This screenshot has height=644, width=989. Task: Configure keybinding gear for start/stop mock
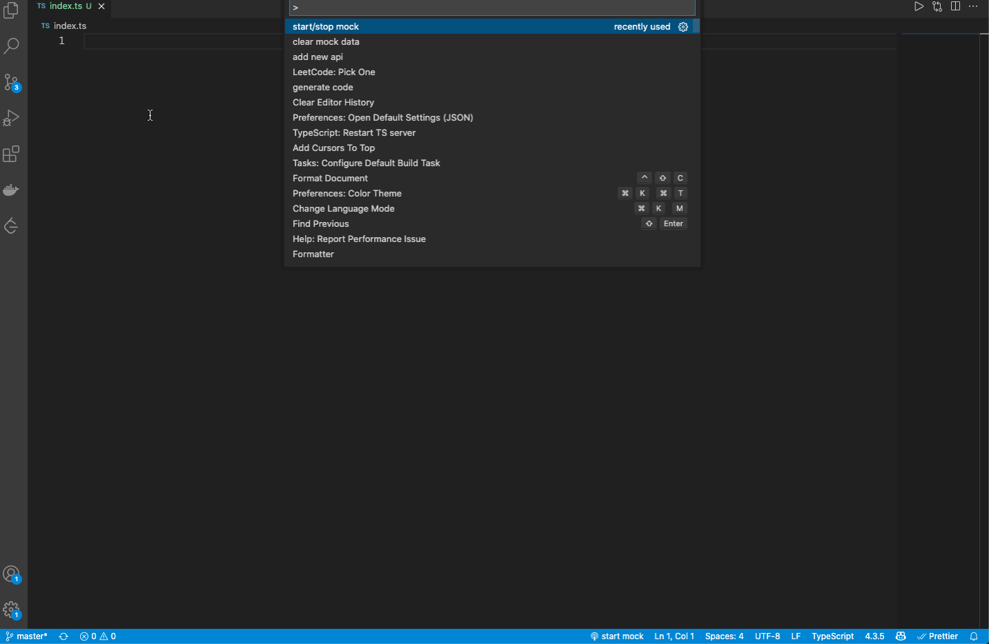point(683,27)
